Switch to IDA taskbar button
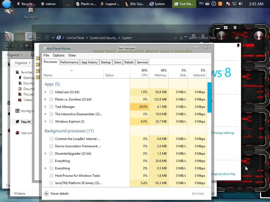Image resolution: width=270 pixels, height=202 pixels. pyautogui.click(x=135, y=4)
